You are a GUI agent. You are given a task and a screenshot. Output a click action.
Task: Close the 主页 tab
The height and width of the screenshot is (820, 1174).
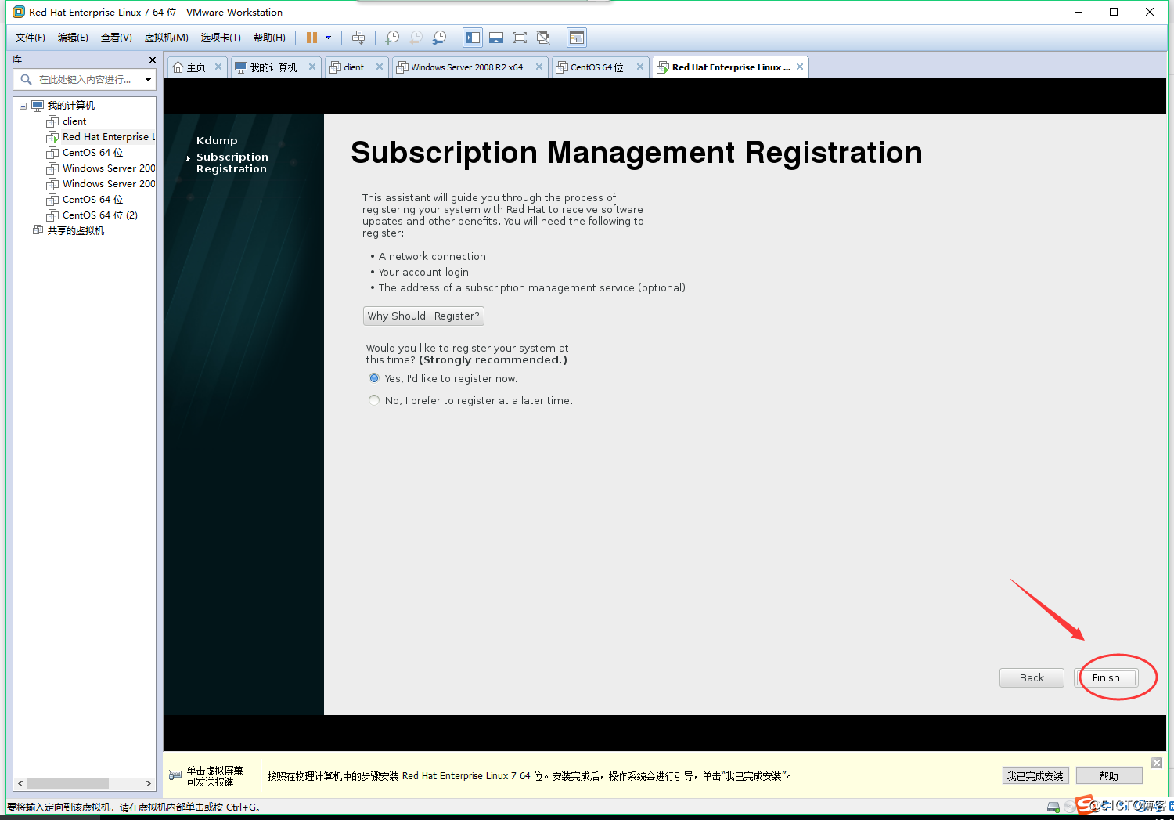[218, 67]
